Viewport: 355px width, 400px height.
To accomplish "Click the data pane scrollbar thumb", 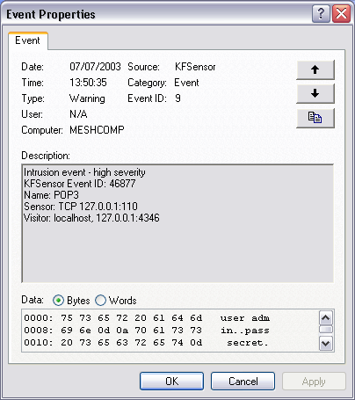I will pos(326,330).
